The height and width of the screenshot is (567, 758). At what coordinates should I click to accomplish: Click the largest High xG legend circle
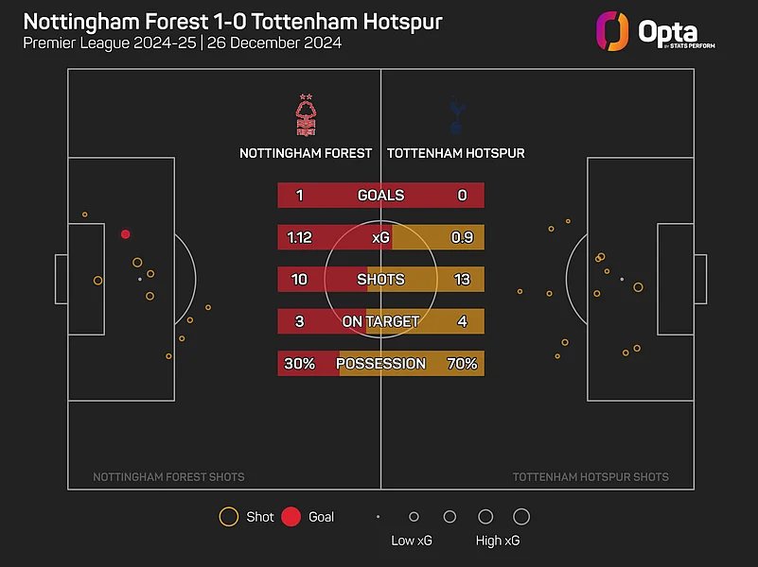point(520,517)
